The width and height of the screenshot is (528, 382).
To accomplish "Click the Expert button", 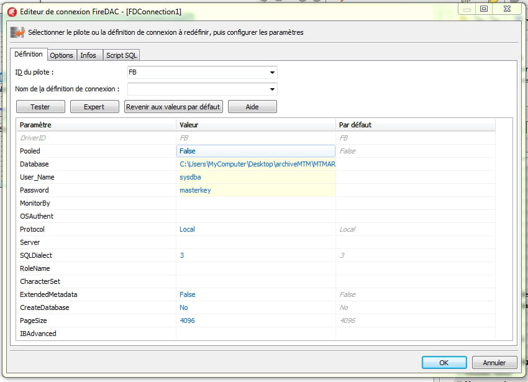I will point(94,107).
